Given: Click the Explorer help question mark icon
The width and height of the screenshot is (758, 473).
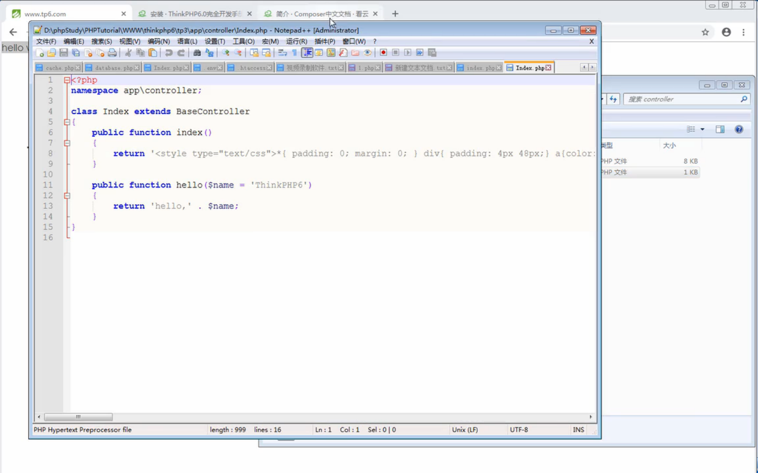Looking at the screenshot, I should 739,130.
